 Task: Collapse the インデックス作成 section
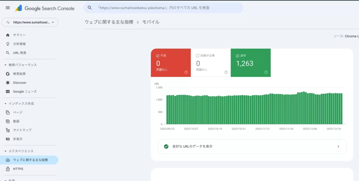coord(5,104)
